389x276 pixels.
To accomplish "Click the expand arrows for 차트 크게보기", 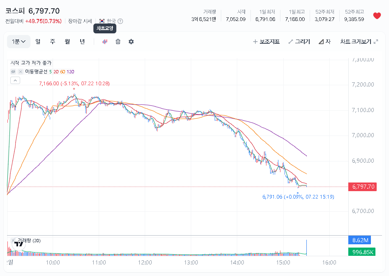I will point(376,42).
